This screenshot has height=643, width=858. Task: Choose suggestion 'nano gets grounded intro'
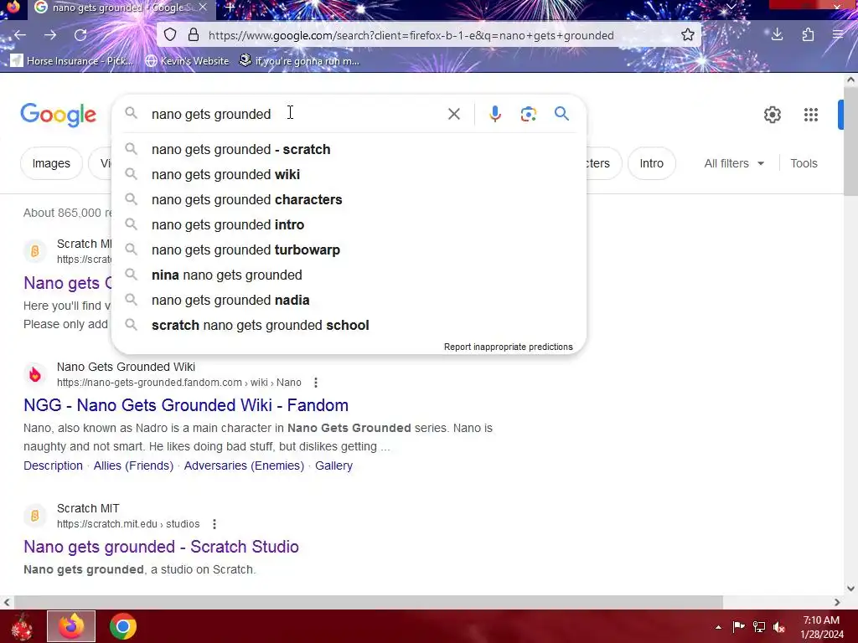tap(349, 224)
